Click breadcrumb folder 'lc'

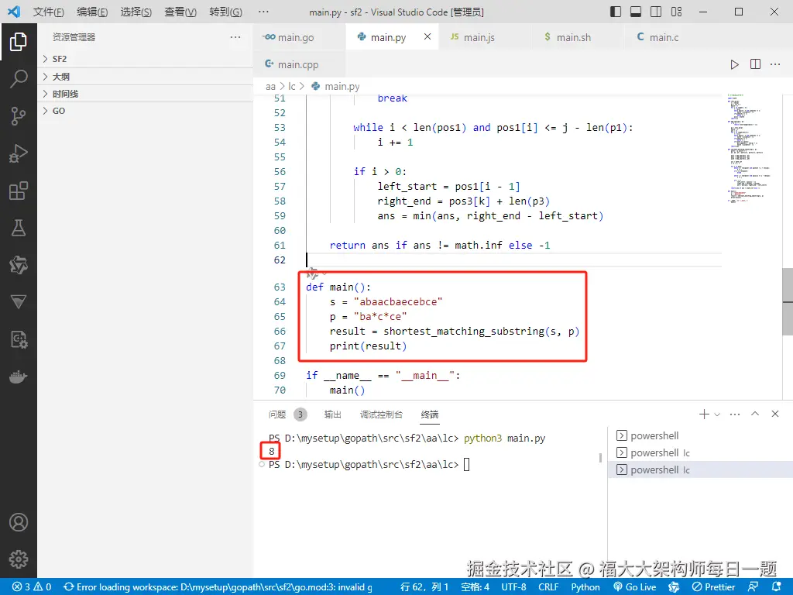tap(292, 87)
